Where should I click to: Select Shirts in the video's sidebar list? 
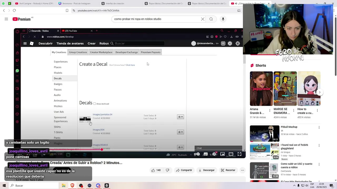pos(57,127)
